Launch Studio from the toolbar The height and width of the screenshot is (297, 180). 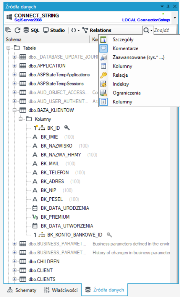click(54, 30)
